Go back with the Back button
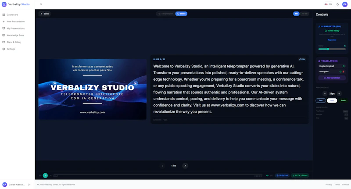 click(x=45, y=14)
